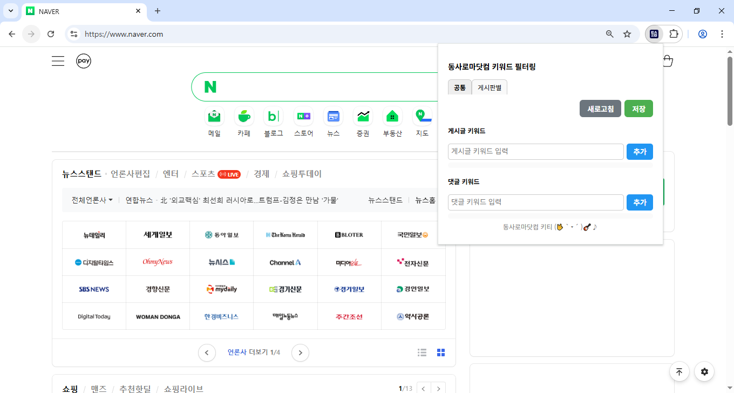Viewport: 734px width, 393px height.
Task: Open the Naver Mail icon
Action: [x=214, y=116]
